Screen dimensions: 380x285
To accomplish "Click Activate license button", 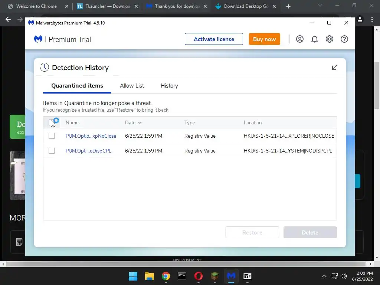I will point(214,39).
